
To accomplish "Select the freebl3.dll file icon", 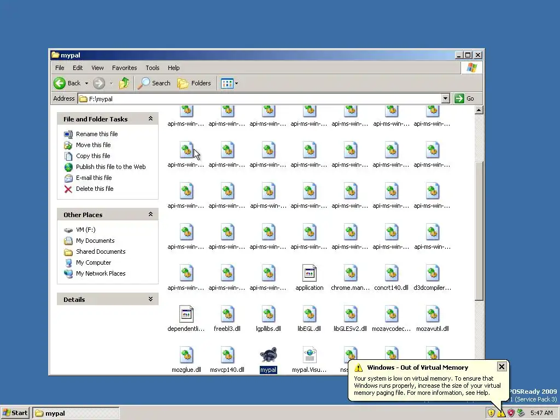I will 227,314.
